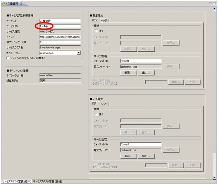Open サービスアダプタ定義 (基本) bottom tab
The width and height of the screenshot is (218, 185).
[17, 181]
